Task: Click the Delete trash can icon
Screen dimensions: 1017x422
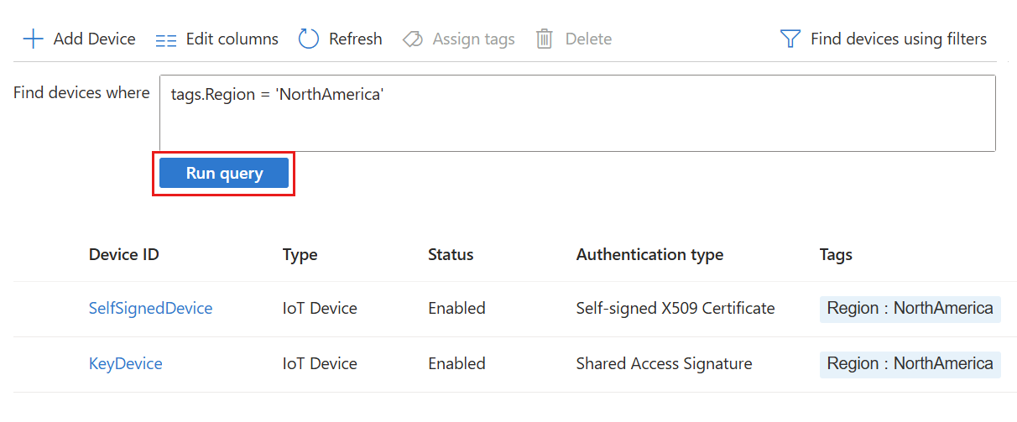Action: (x=545, y=39)
